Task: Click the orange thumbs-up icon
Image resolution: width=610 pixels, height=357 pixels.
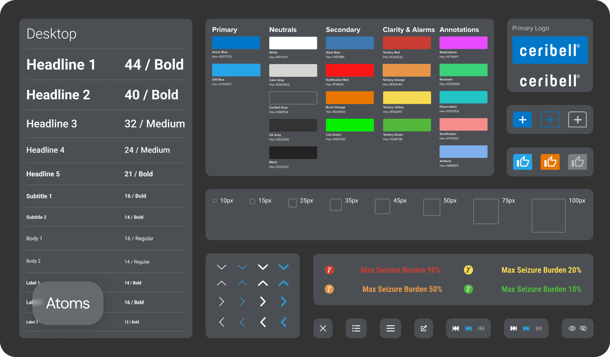Action: 550,162
